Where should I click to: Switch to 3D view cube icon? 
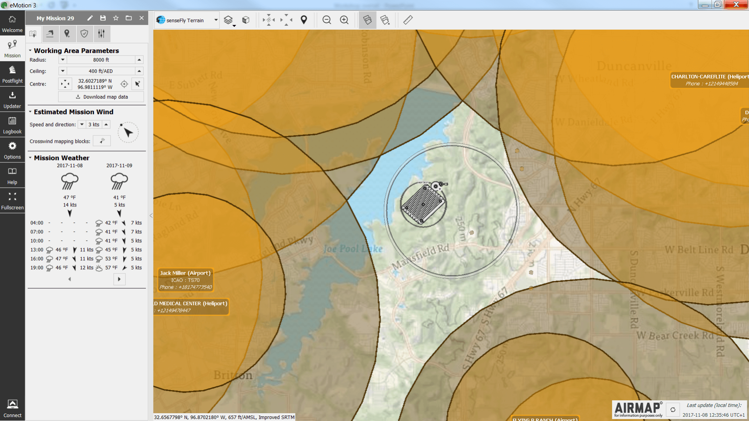pyautogui.click(x=246, y=20)
